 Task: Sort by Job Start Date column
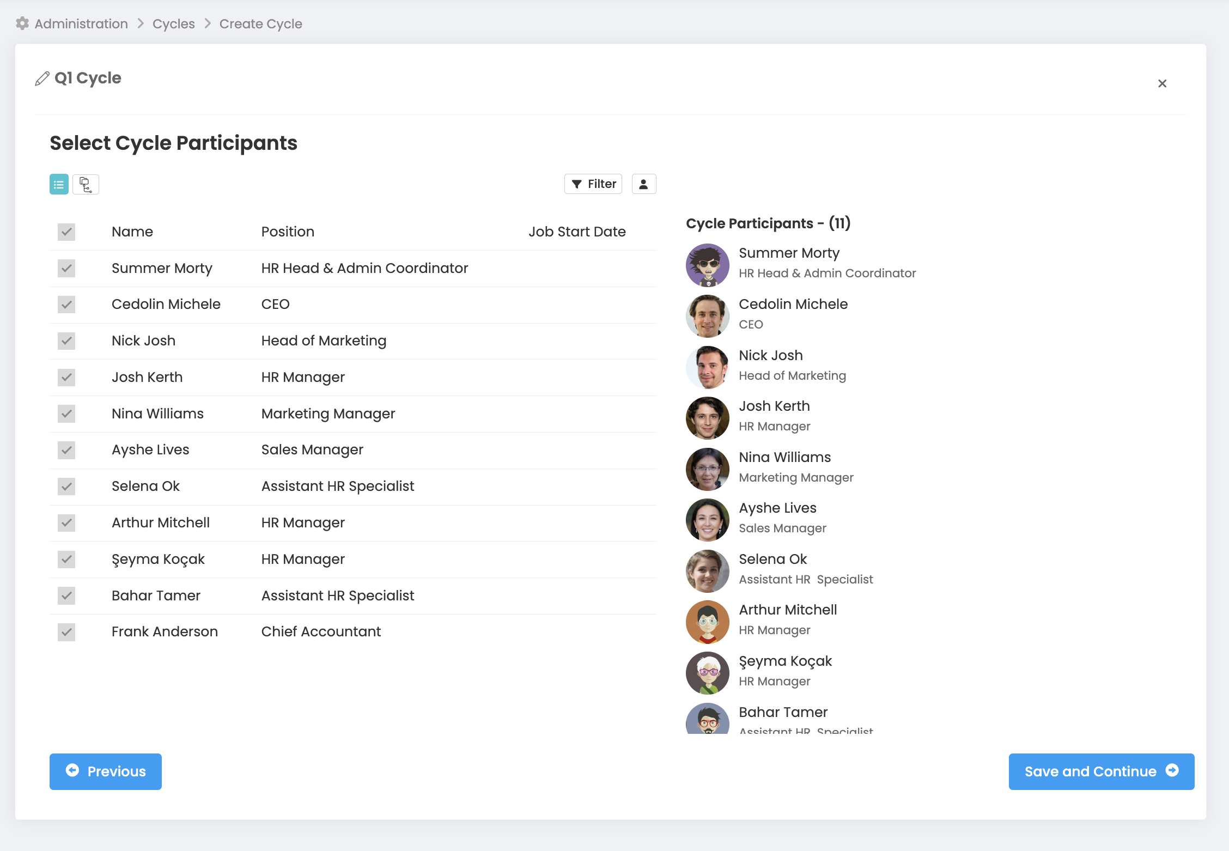[576, 232]
